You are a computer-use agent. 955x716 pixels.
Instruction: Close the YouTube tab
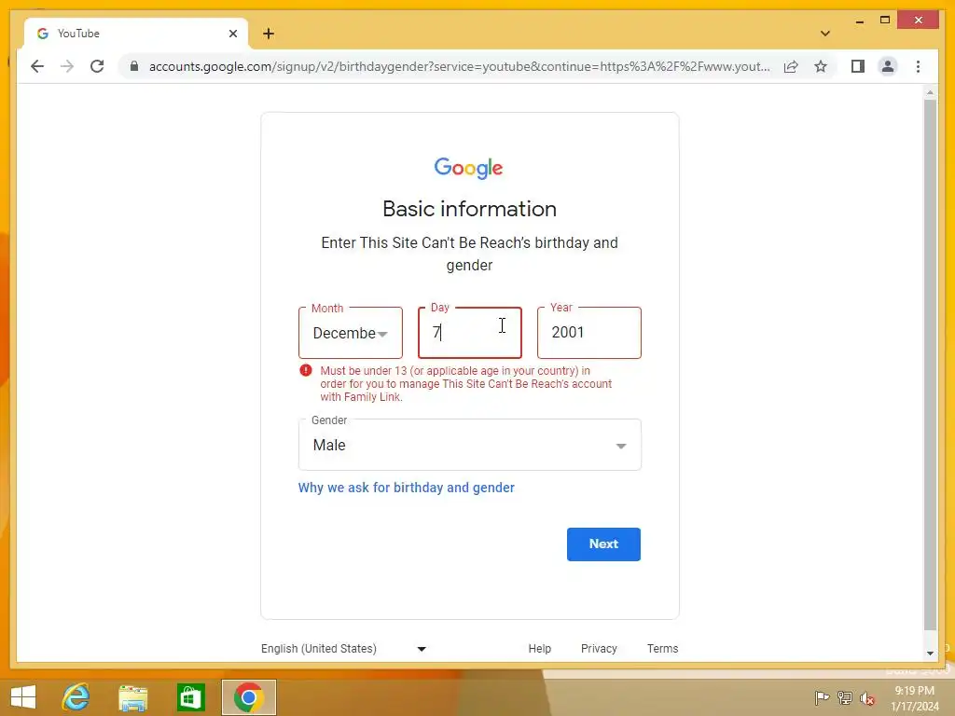coord(232,34)
